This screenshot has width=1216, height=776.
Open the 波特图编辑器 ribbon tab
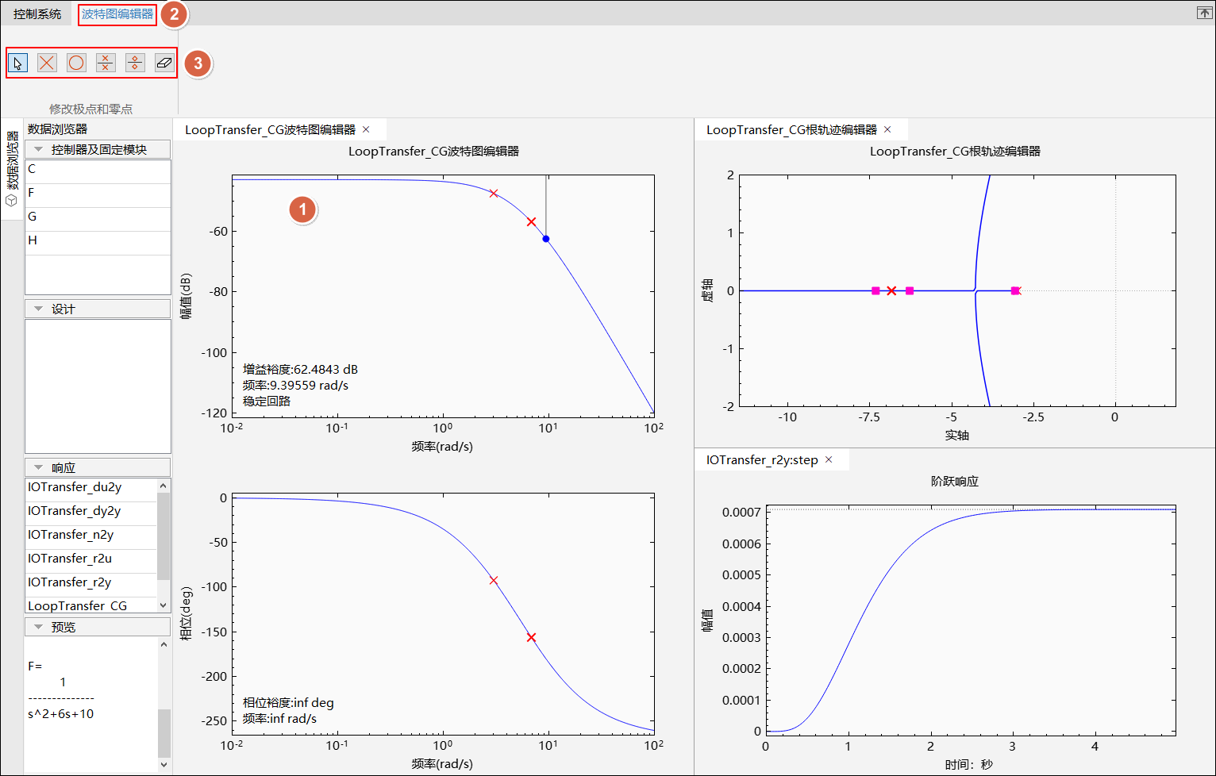tap(117, 14)
